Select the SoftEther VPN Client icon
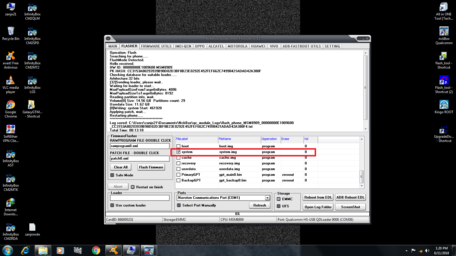Screen dimensions: 456x256 pyautogui.click(x=11, y=134)
